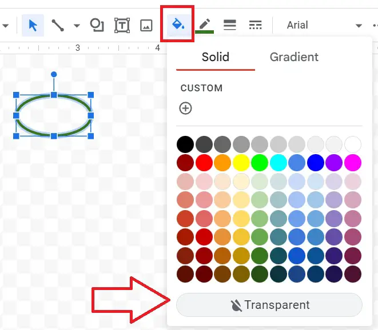This screenshot has width=378, height=330.
Task: Click the Image insert icon
Action: point(146,25)
